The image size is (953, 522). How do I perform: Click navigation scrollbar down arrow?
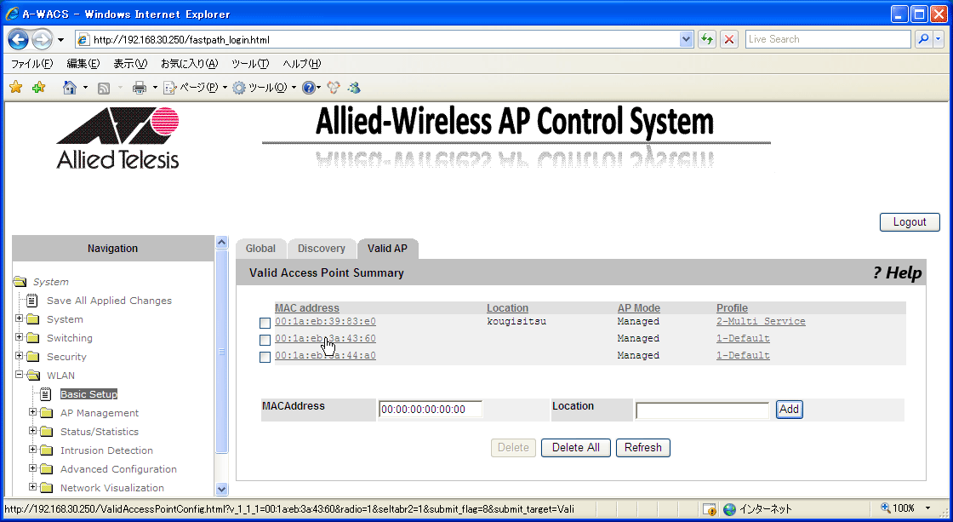click(221, 489)
